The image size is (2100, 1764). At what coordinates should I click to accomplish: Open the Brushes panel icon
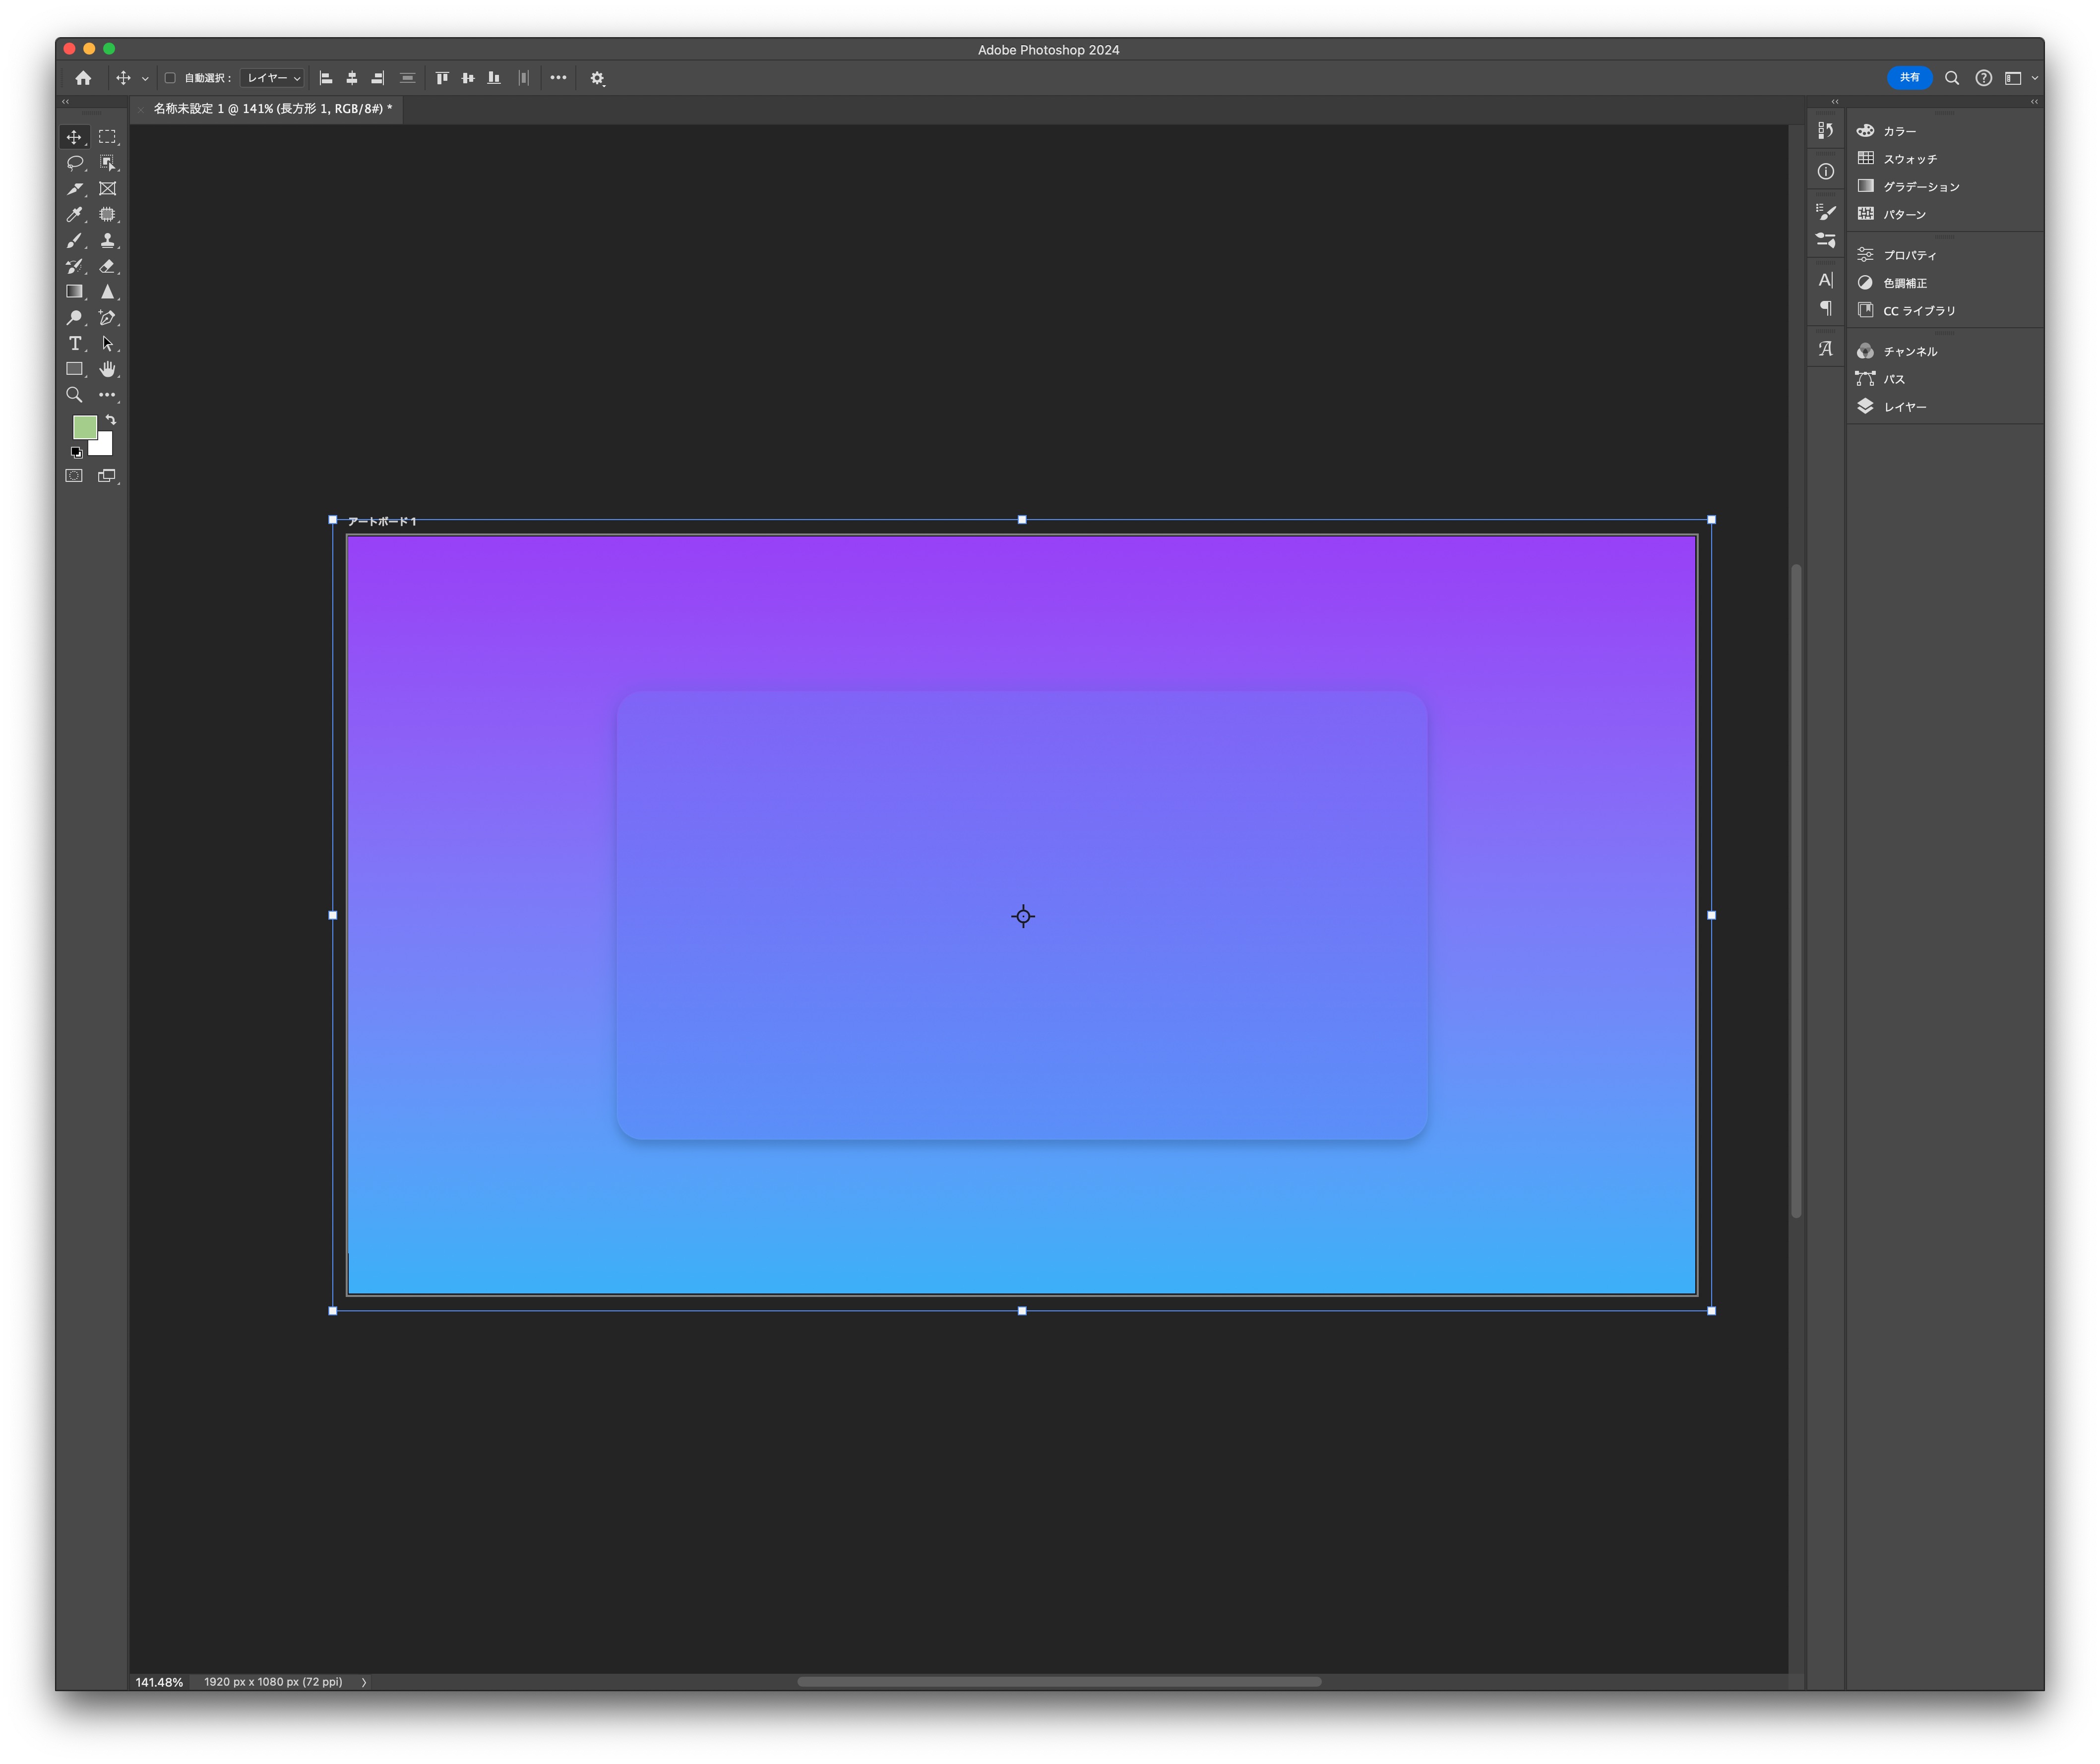click(x=1826, y=241)
